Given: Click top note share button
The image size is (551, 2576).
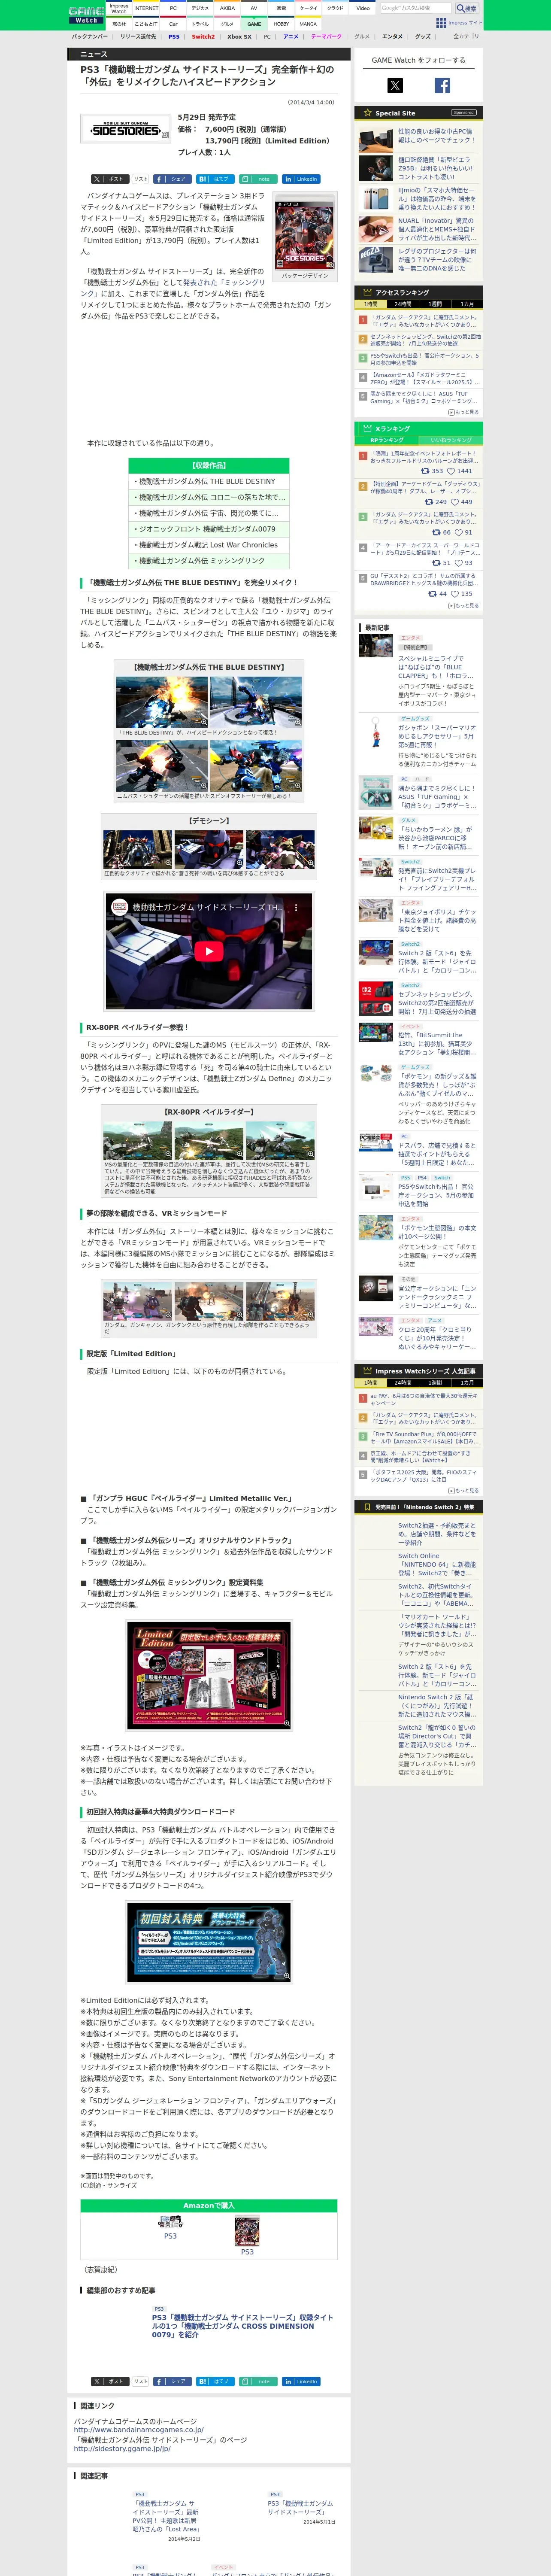Looking at the screenshot, I should tap(258, 179).
